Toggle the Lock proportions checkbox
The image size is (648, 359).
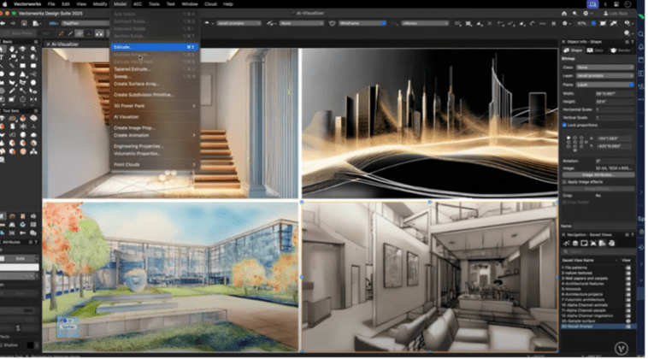[x=564, y=125]
